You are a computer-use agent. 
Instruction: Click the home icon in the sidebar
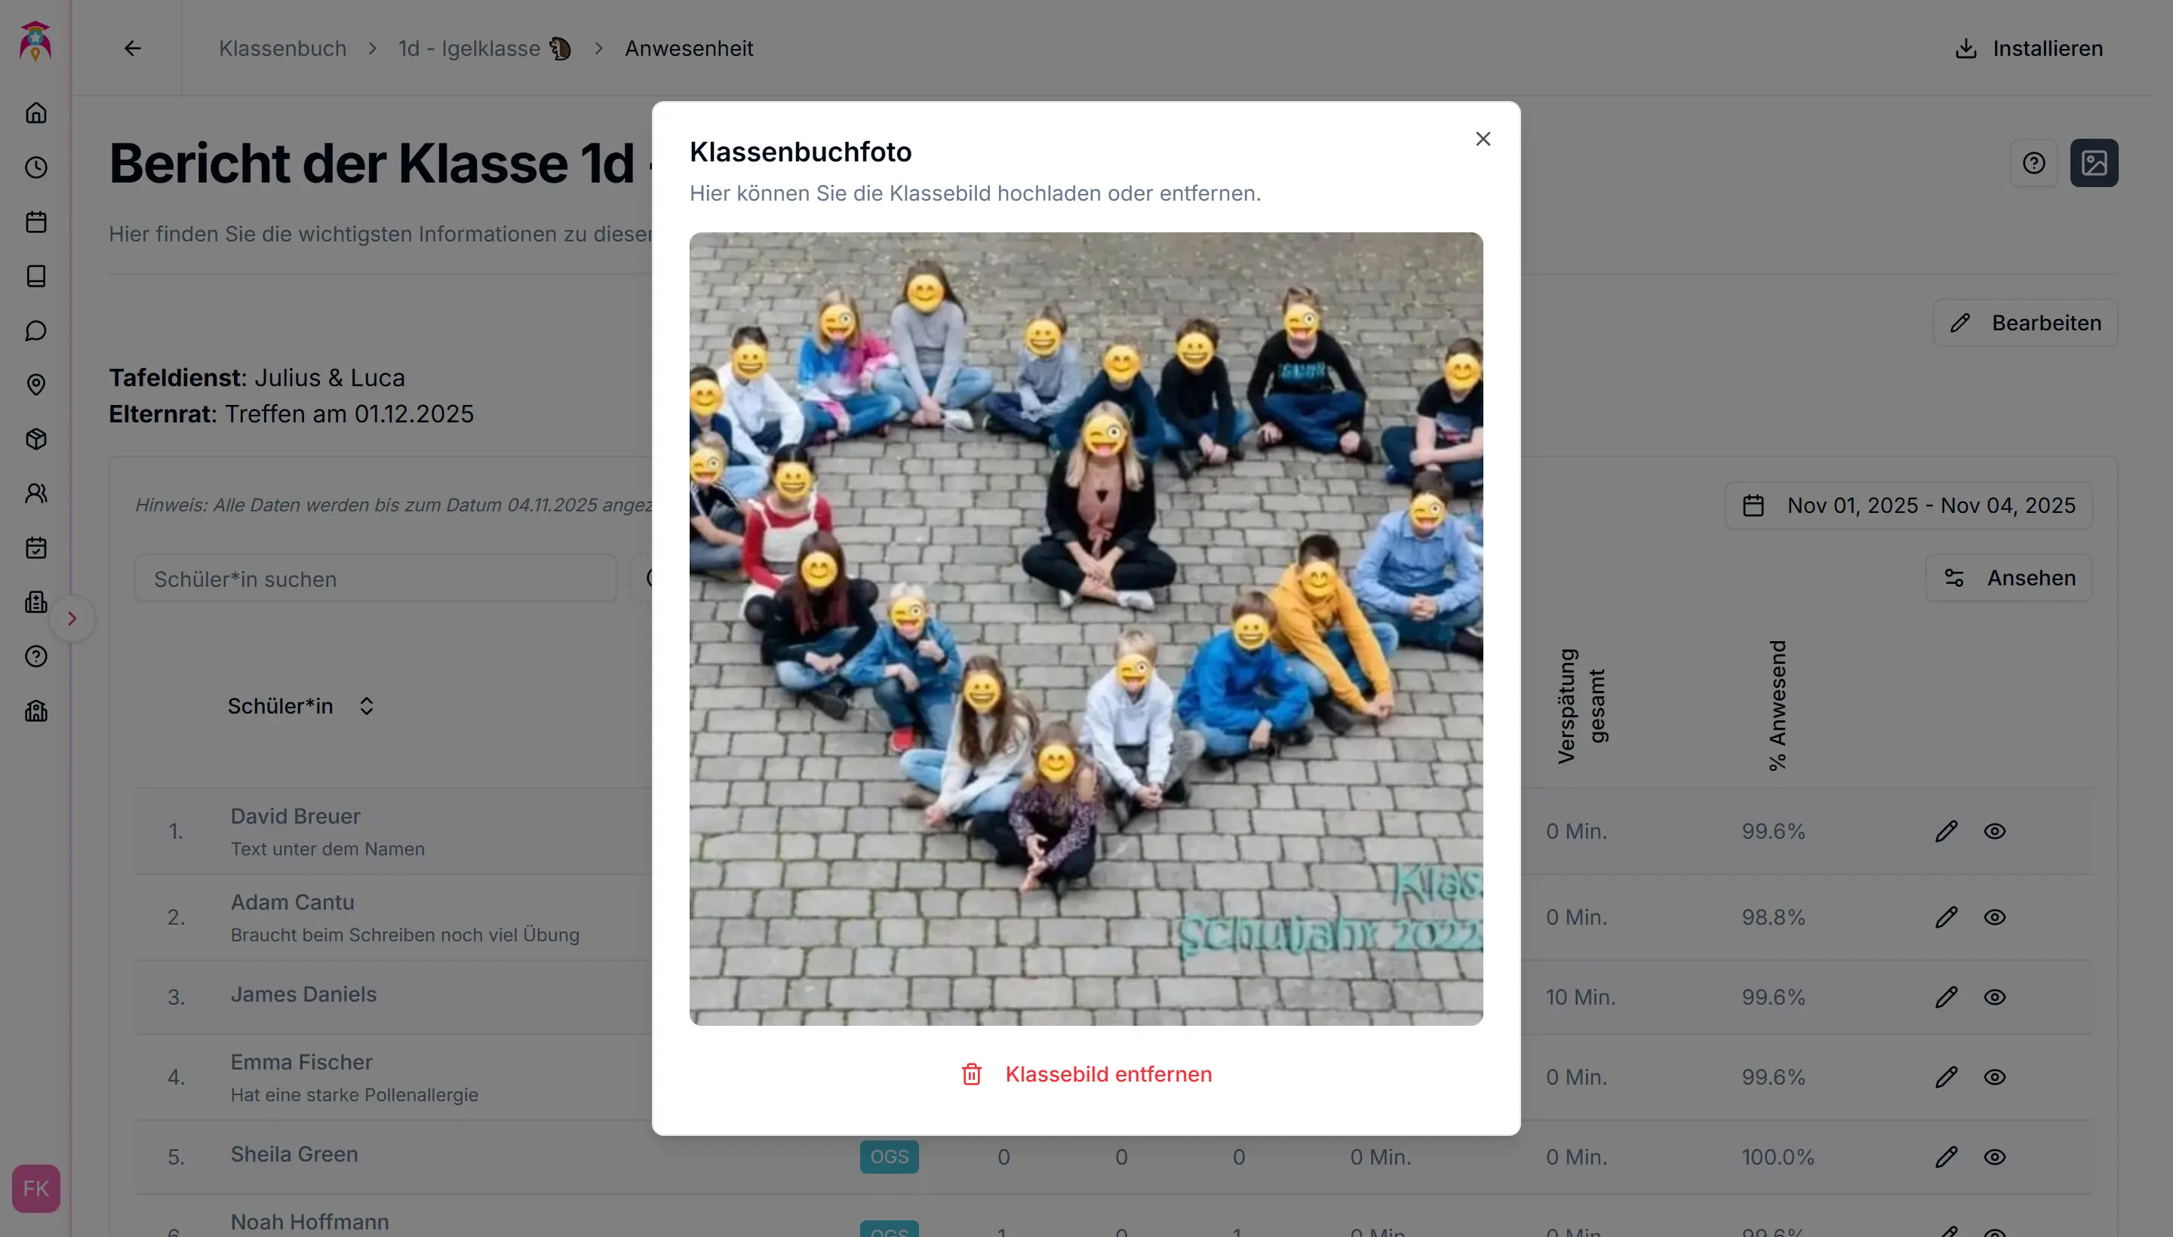(x=35, y=113)
